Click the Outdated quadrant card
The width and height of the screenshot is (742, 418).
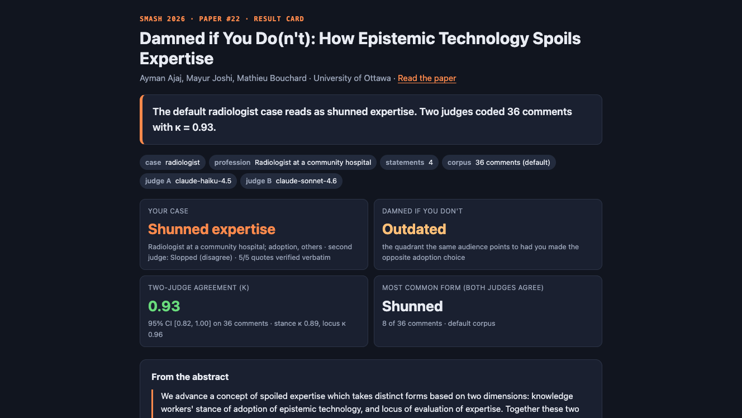488,234
